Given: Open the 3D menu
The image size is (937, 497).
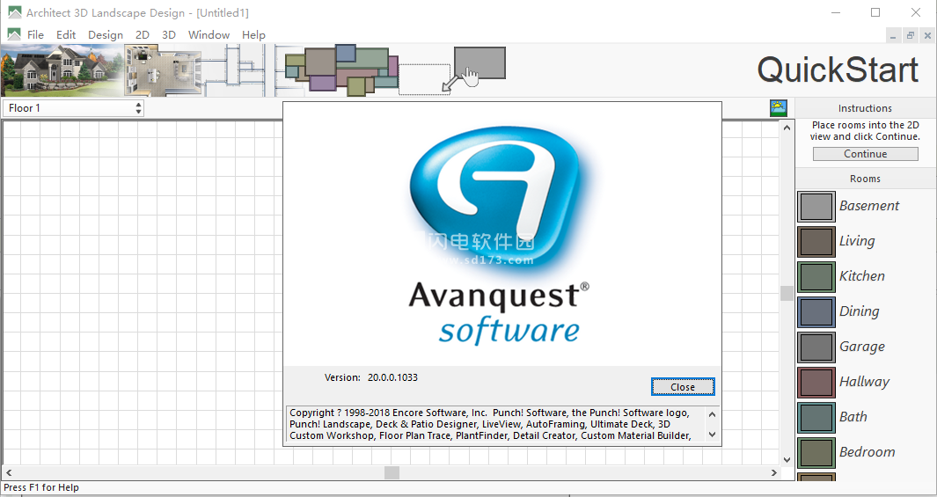Looking at the screenshot, I should 169,35.
